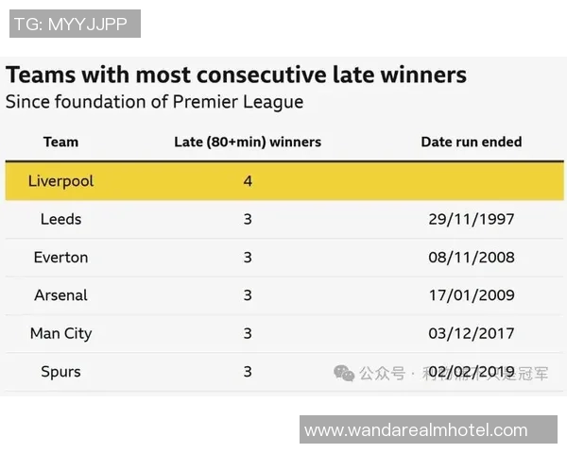
Task: Select the Everton team cell
Action: pyautogui.click(x=60, y=257)
